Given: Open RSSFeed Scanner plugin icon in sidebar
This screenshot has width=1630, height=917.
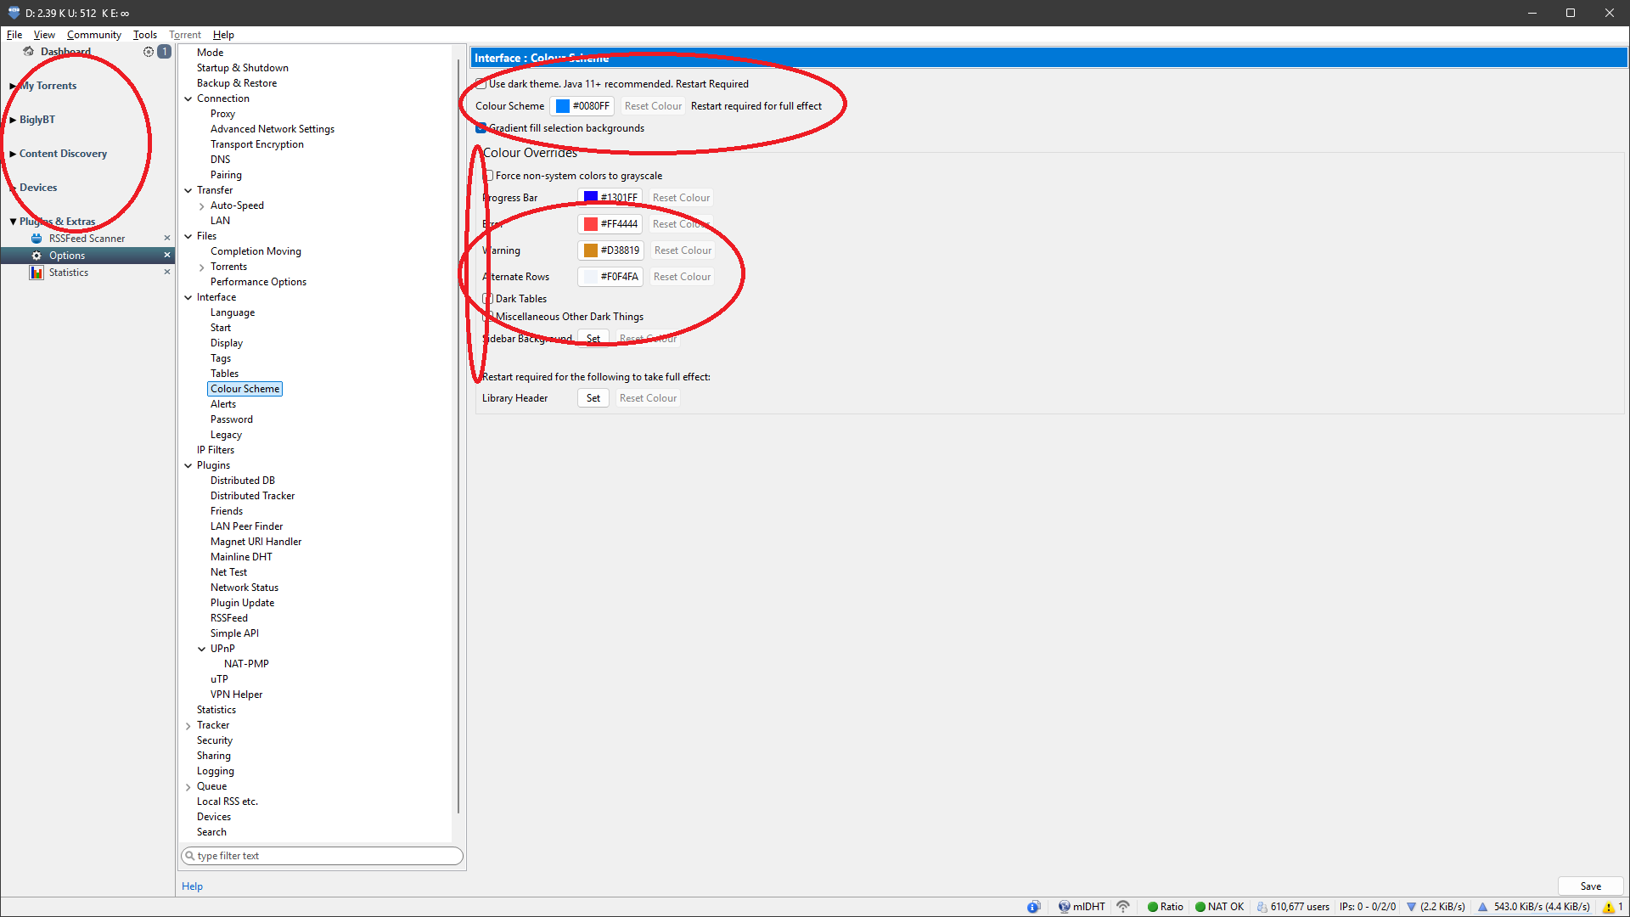Looking at the screenshot, I should coord(37,239).
